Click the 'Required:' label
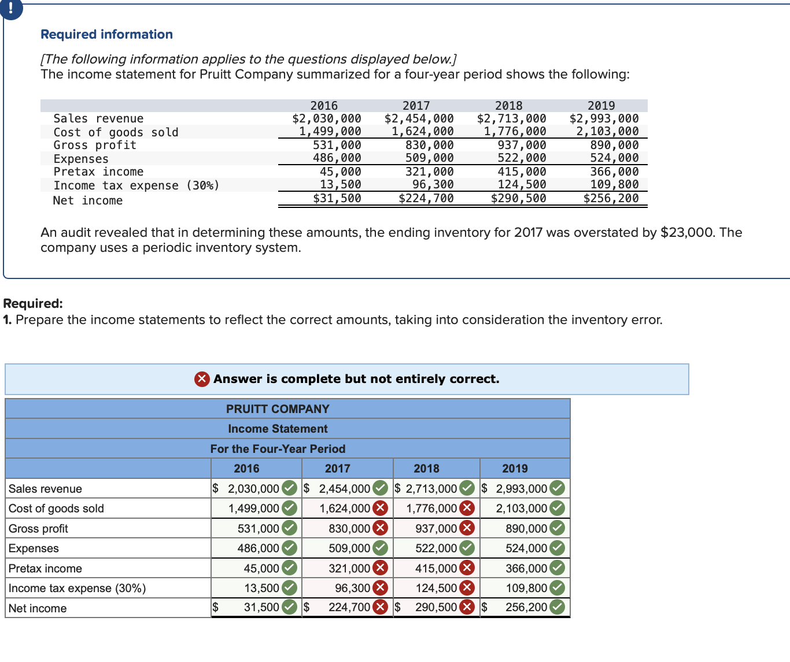 (33, 303)
